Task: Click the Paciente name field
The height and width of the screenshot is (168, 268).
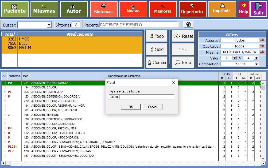Action: click(x=139, y=25)
